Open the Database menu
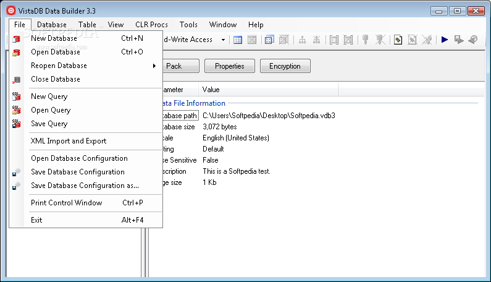The width and height of the screenshot is (491, 282). pos(52,25)
